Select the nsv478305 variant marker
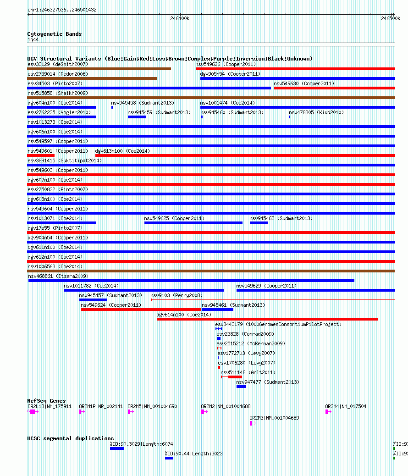Viewport: 408px width, 476px height. [x=290, y=117]
